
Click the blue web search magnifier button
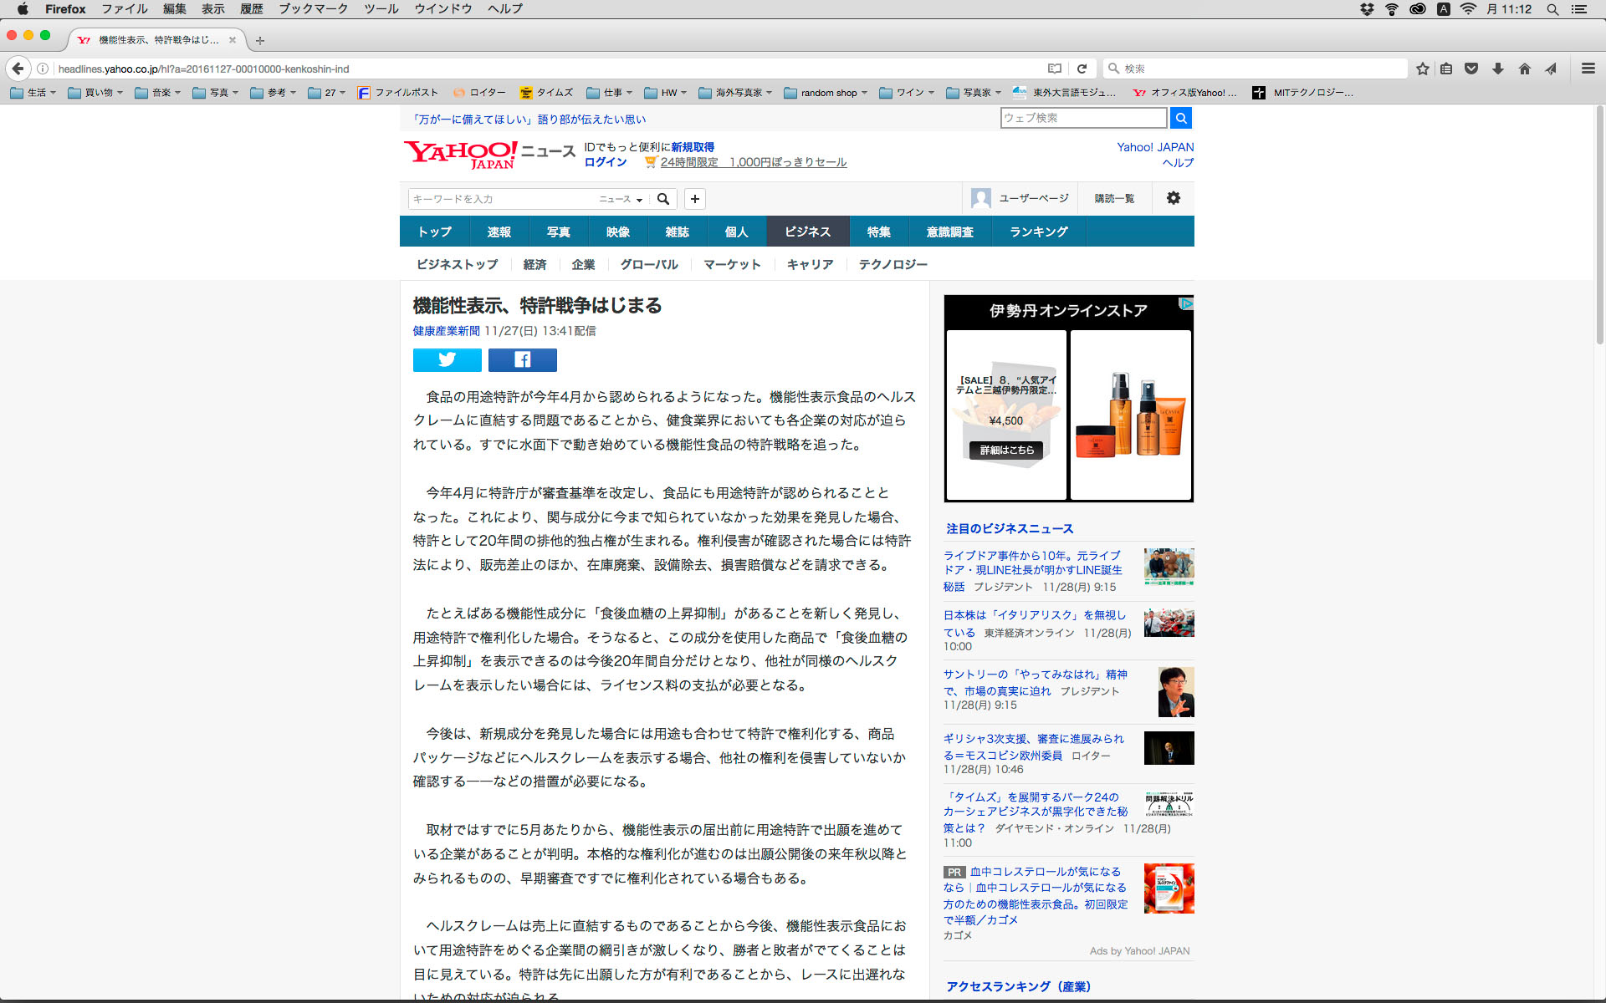coord(1180,118)
